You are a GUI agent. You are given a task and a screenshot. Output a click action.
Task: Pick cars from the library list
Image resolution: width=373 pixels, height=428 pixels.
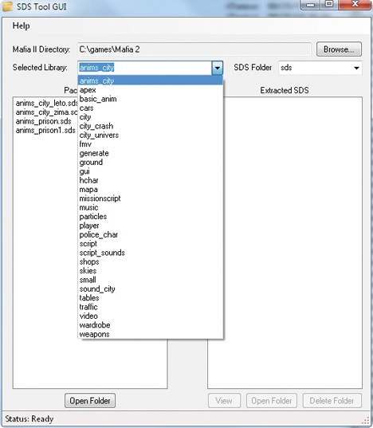(x=151, y=108)
